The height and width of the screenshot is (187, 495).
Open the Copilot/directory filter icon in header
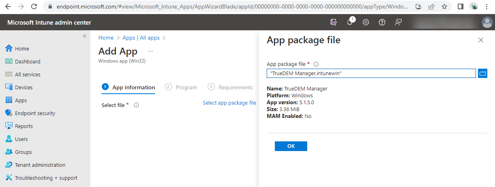point(334,23)
